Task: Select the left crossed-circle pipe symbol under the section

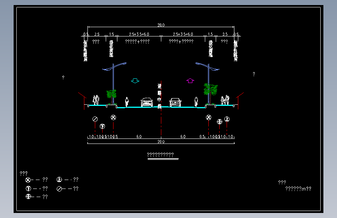Action: tap(113, 118)
